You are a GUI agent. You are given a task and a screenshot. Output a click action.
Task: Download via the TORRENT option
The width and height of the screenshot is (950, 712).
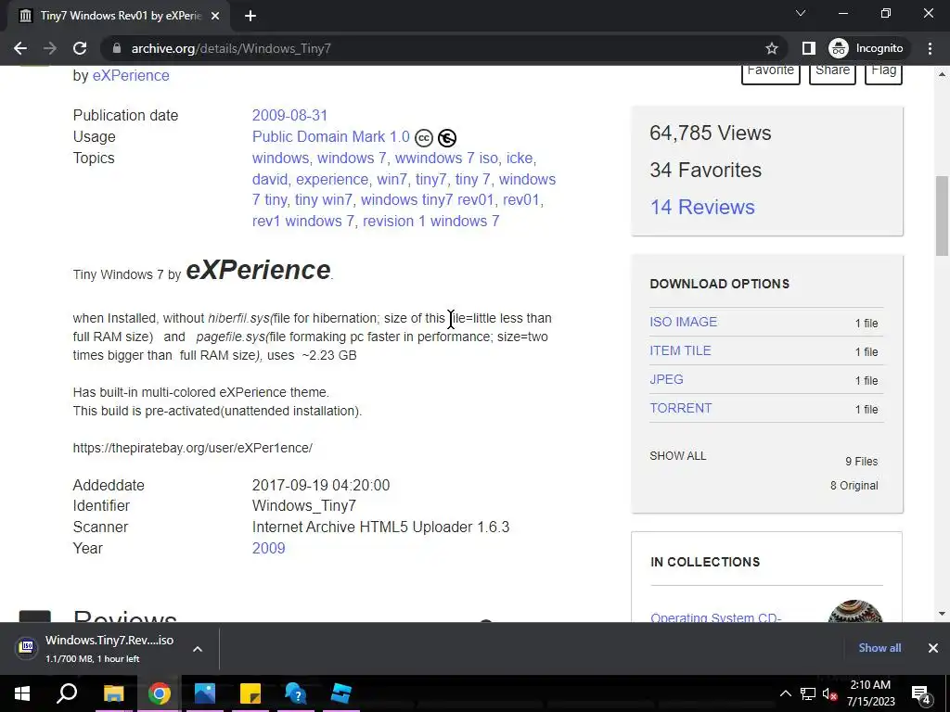pos(681,408)
